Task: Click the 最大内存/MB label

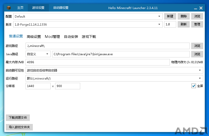Action: coord(15,62)
